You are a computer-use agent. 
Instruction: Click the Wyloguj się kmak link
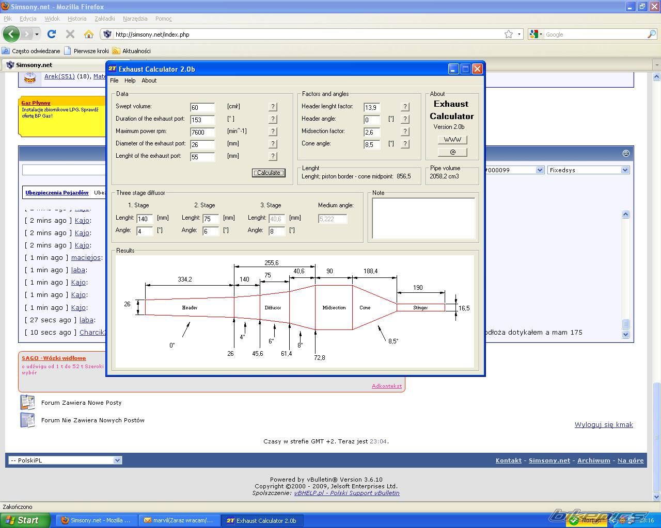603,425
